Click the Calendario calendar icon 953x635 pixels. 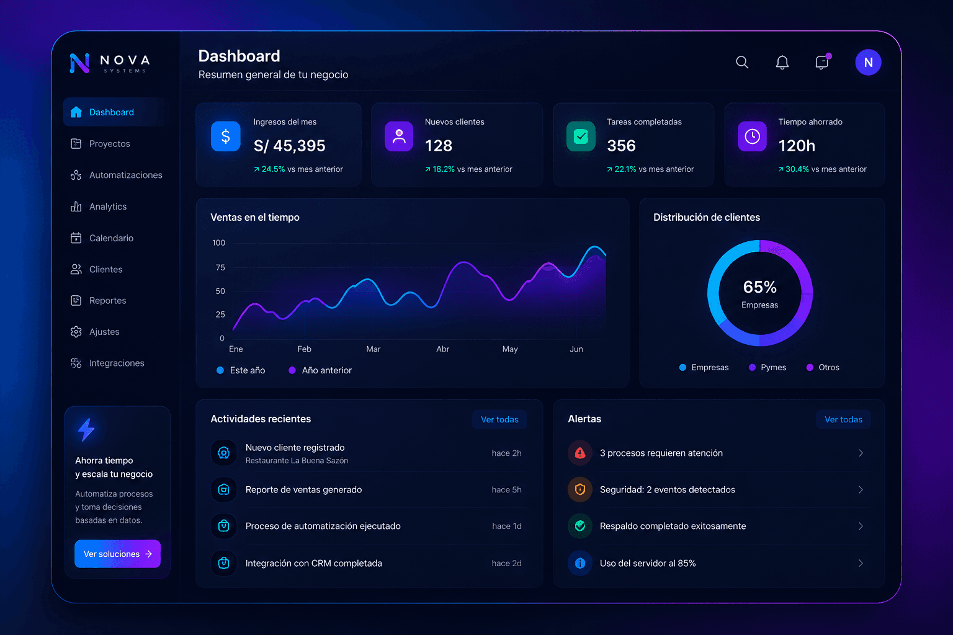pos(76,238)
